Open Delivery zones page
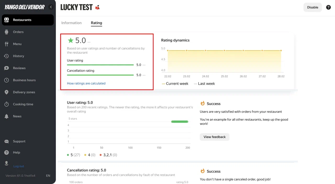335x184 pixels. [24, 92]
